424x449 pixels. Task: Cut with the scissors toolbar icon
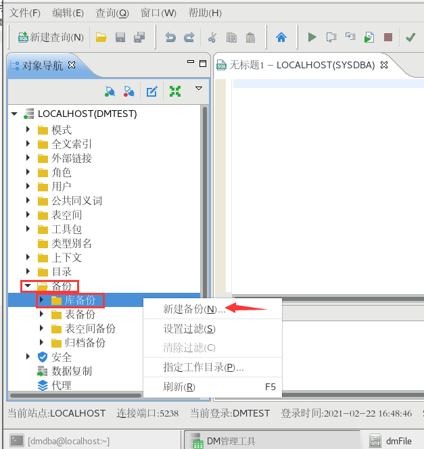[x=212, y=37]
